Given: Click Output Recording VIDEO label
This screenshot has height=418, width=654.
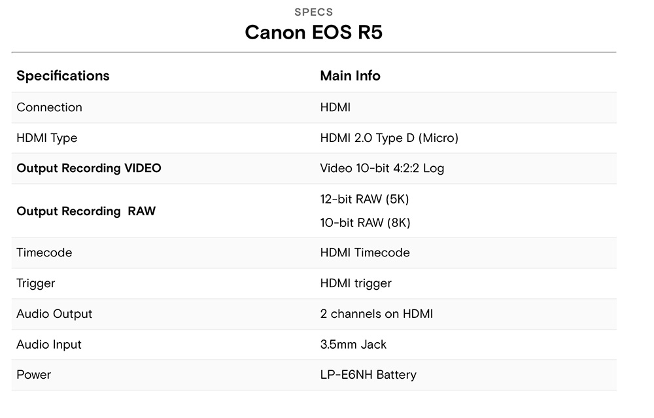Looking at the screenshot, I should [89, 168].
